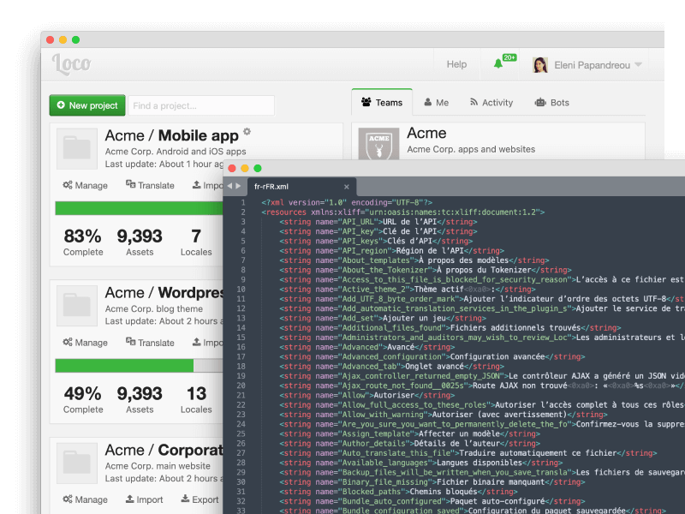Click the Mobile app folder thumbnail
The width and height of the screenshot is (685, 514).
pos(77,149)
